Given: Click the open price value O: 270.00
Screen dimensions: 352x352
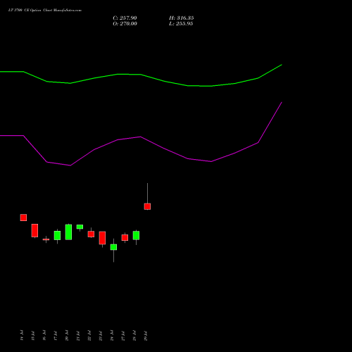Looking at the screenshot, I should pyautogui.click(x=125, y=24).
